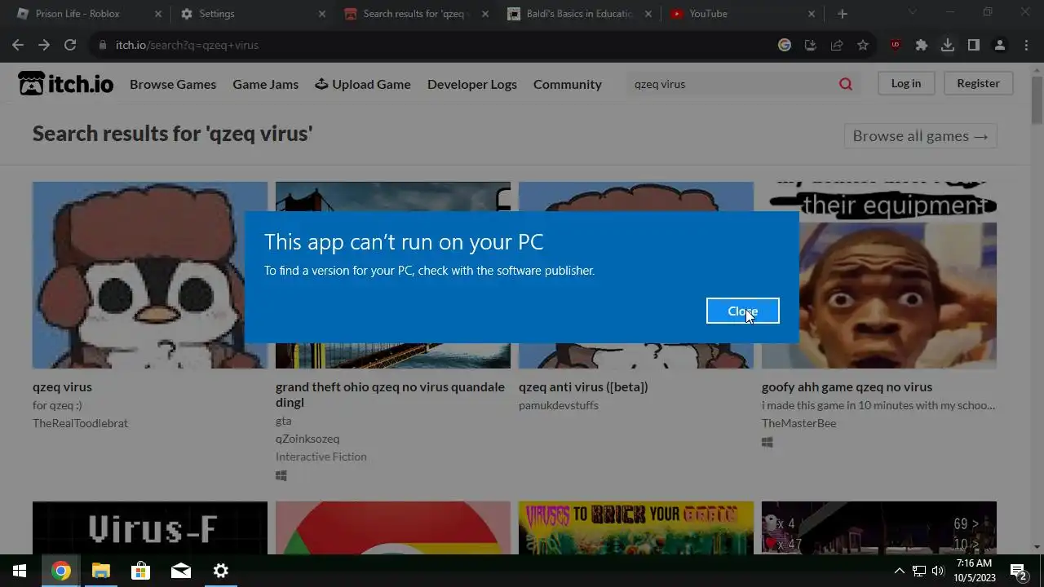1044x587 pixels.
Task: Click 'Interactive Fiction' genre text
Action: click(x=321, y=457)
